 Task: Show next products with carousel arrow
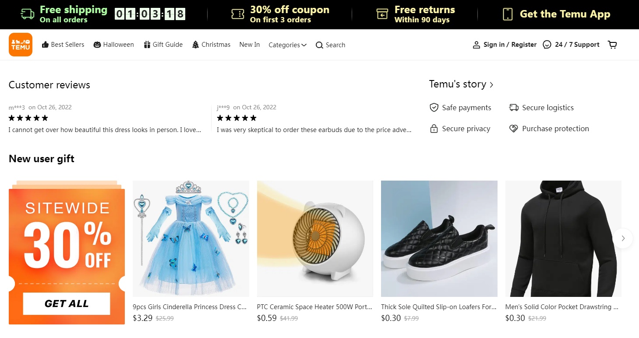pos(623,238)
